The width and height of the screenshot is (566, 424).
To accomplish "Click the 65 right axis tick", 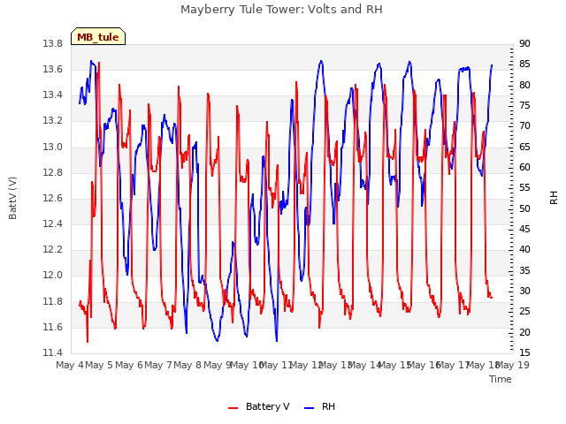I will click(524, 147).
